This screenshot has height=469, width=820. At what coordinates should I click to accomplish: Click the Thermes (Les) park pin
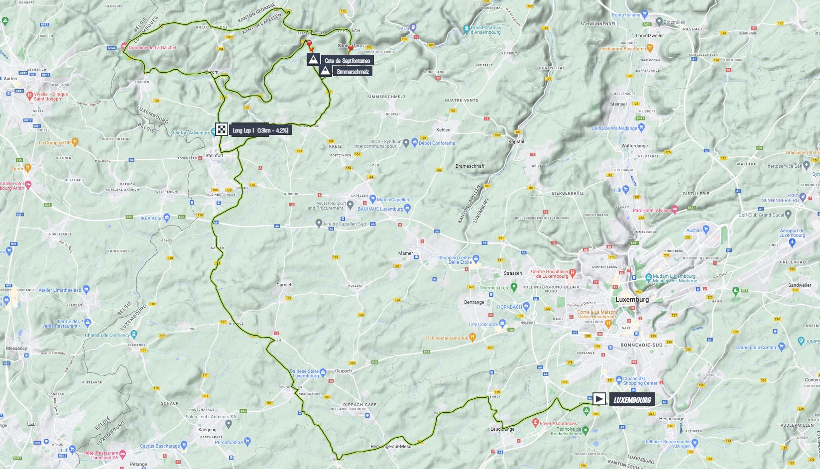point(514,287)
